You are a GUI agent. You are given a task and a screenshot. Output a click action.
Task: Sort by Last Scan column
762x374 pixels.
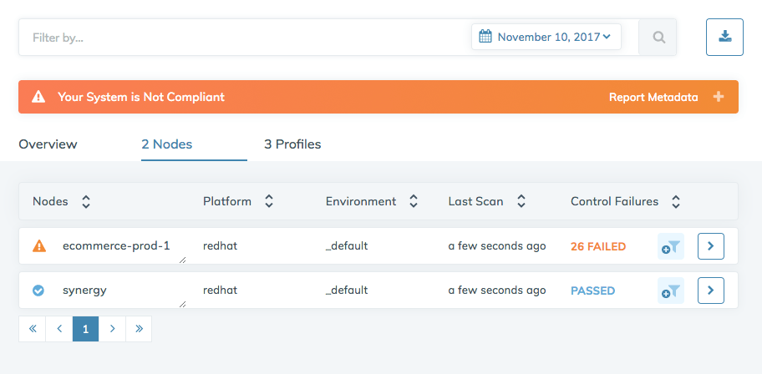pos(521,201)
